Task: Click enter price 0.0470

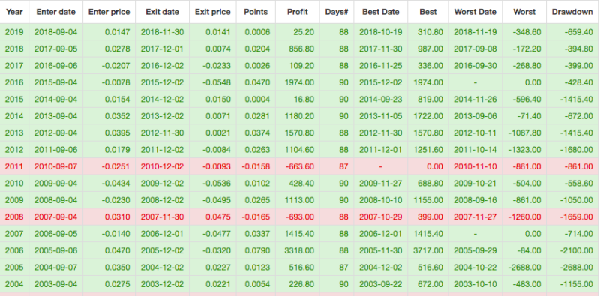Action: click(117, 251)
